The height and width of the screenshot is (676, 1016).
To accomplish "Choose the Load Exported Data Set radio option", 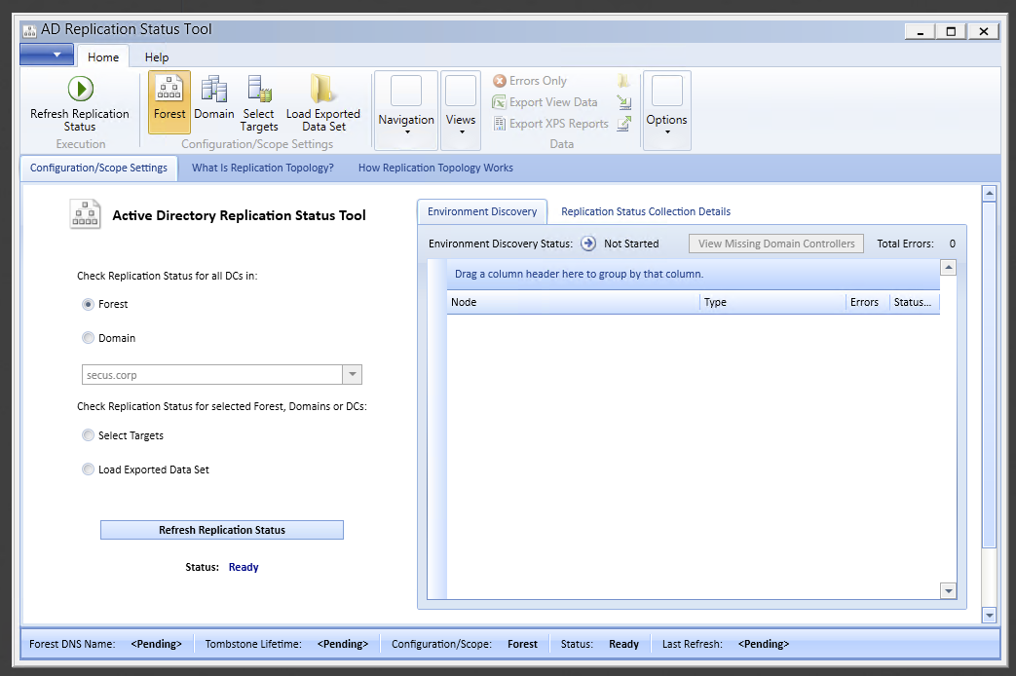I will tap(88, 469).
